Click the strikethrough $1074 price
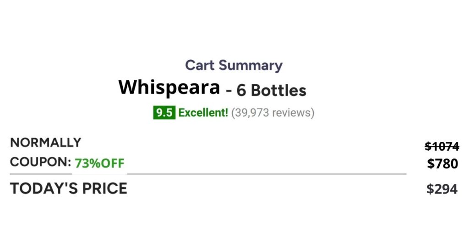Screen dimensions: 469x246 (x=442, y=146)
